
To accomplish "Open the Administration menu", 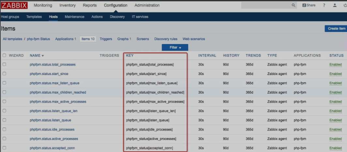I will (147, 5).
